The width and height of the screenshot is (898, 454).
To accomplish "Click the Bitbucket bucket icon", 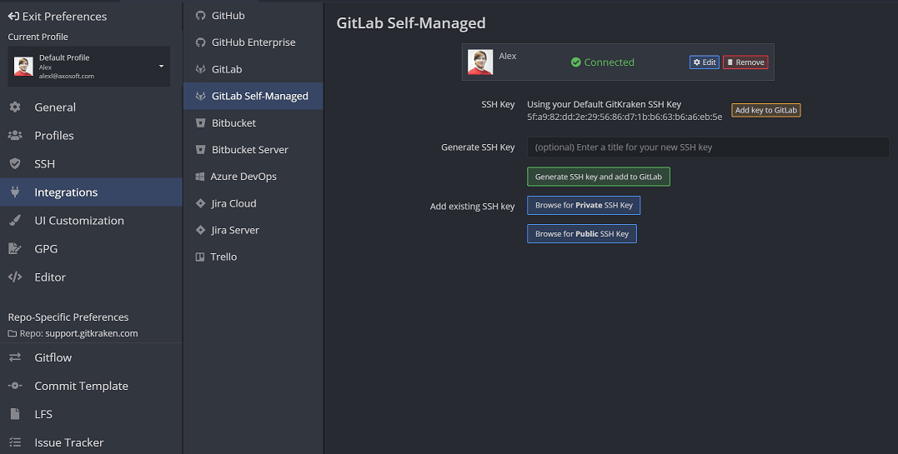I will tap(200, 123).
